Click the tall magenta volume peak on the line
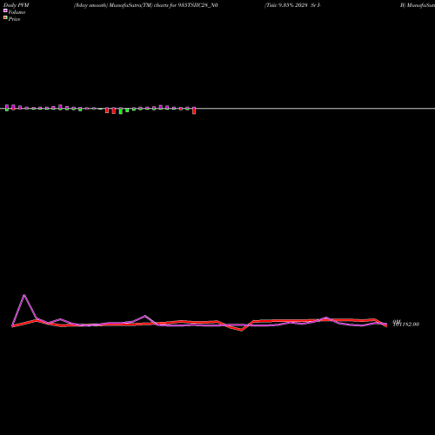 [x=24, y=296]
